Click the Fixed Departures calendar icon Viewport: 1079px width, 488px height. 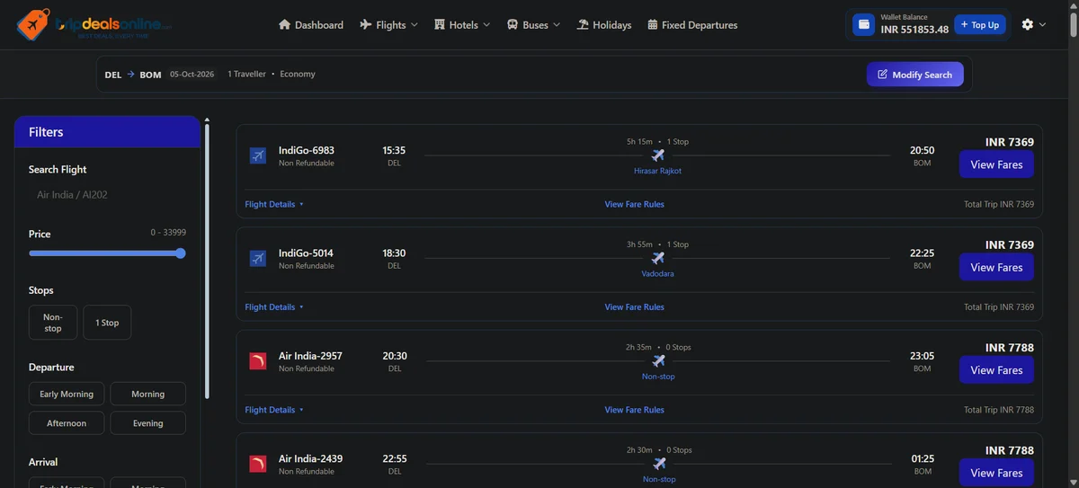[x=653, y=25]
